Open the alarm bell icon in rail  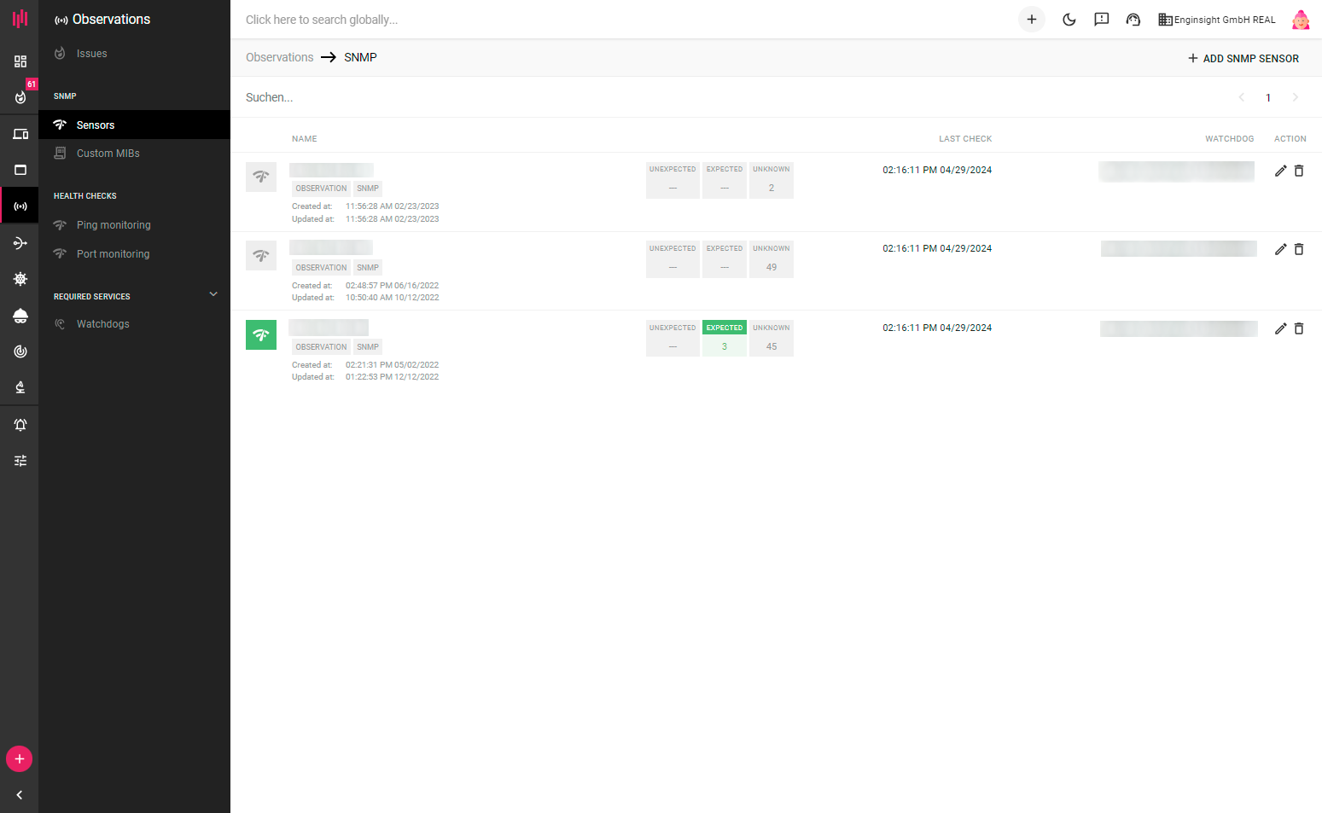[20, 425]
